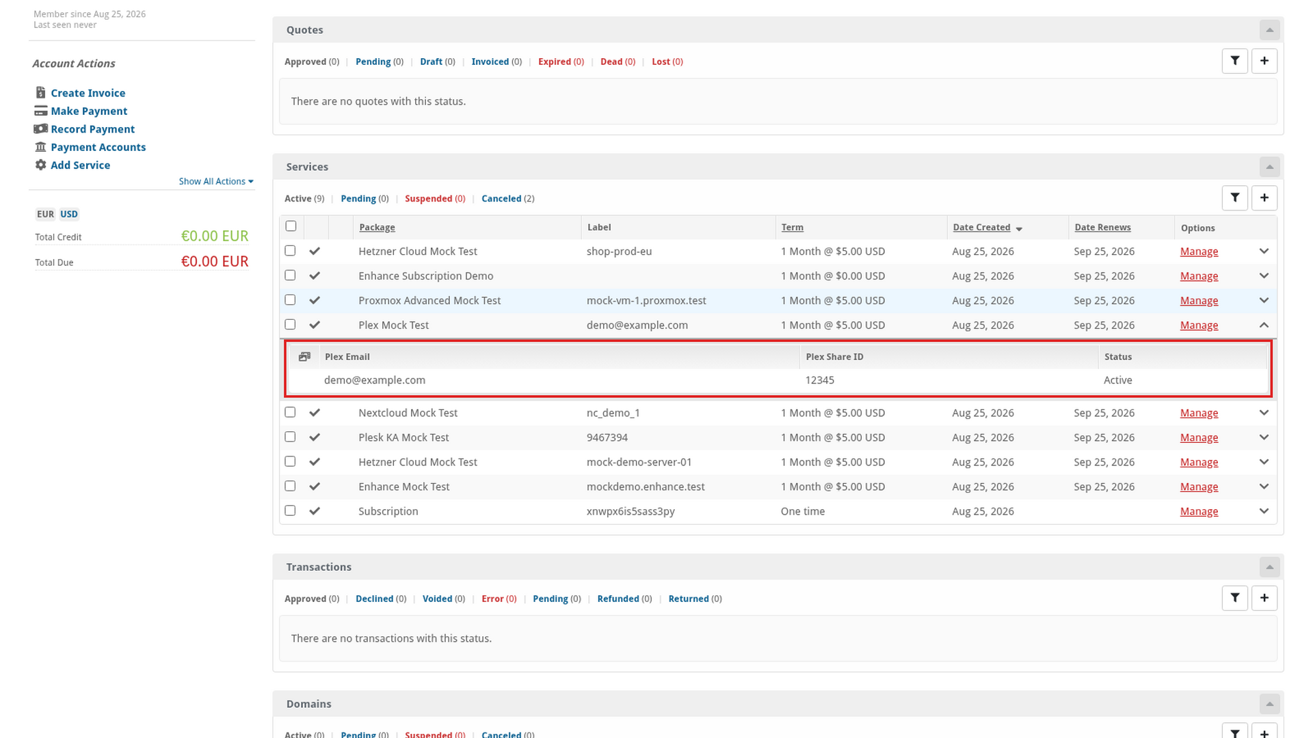The width and height of the screenshot is (1313, 738).
Task: Collapse the Transactions panel
Action: [1269, 567]
